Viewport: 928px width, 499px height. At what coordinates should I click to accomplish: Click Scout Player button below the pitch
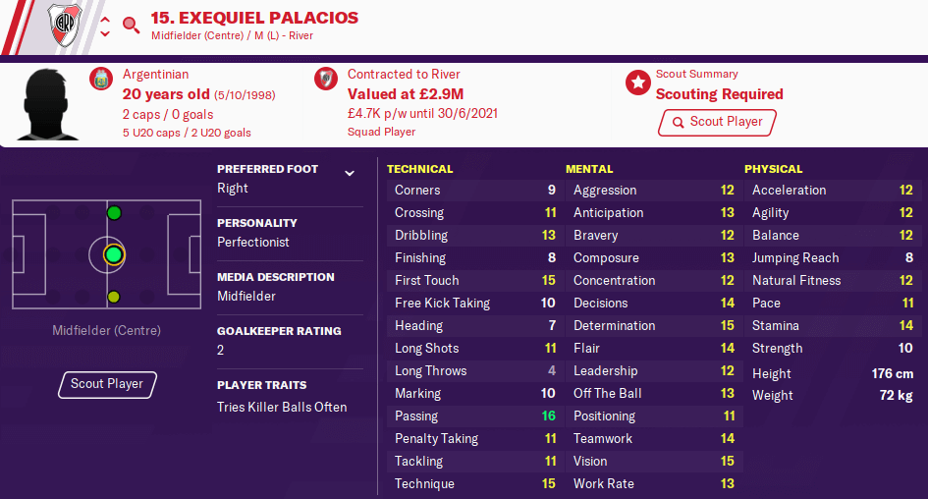[107, 384]
